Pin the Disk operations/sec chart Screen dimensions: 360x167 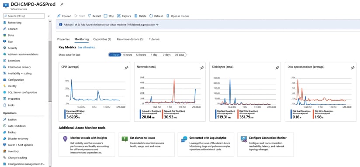coord(353,68)
